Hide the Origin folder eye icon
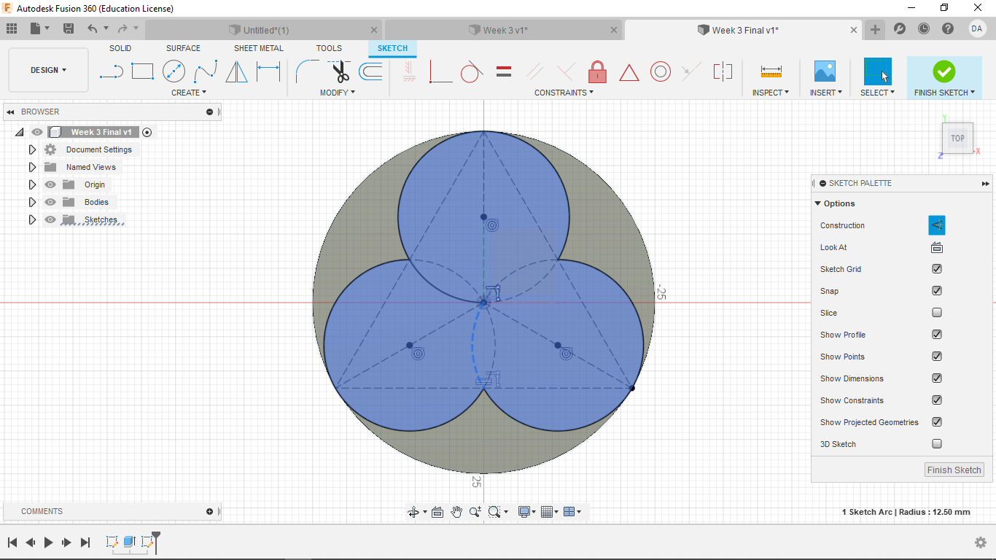Viewport: 996px width, 560px height. click(50, 184)
